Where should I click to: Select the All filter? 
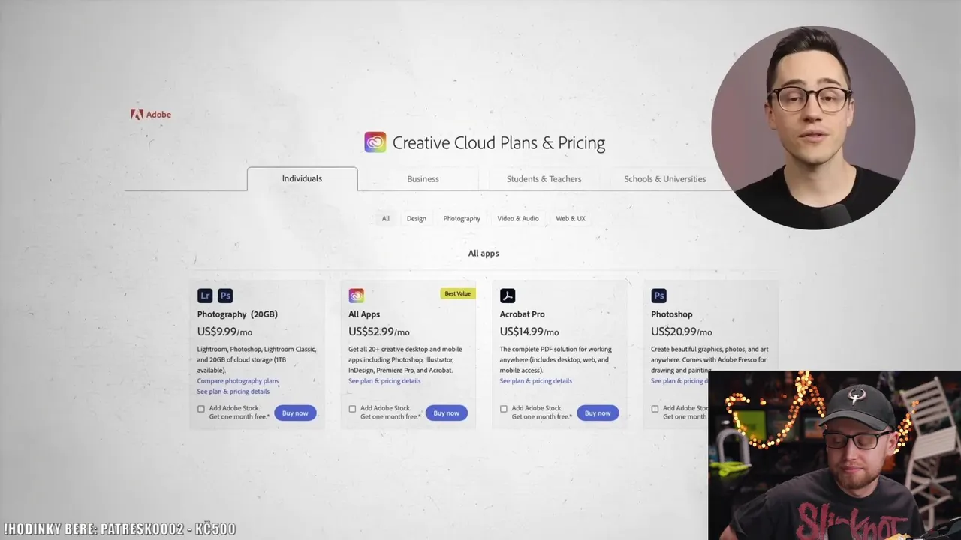(x=386, y=219)
